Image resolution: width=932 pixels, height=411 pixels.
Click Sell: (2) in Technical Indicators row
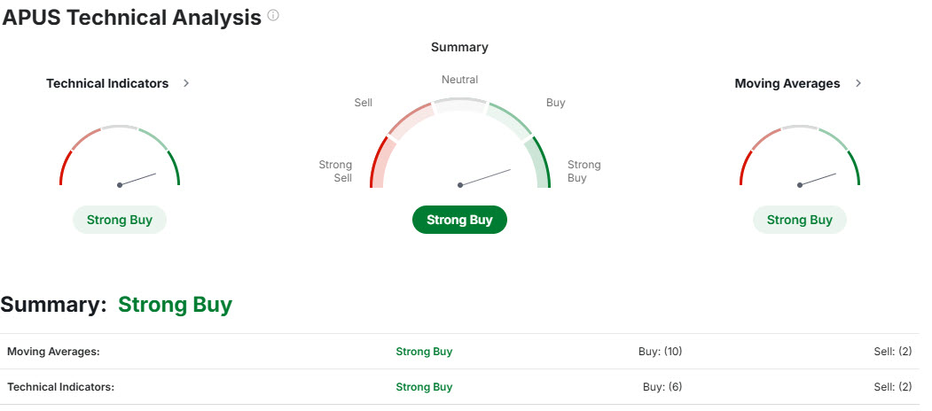point(892,387)
